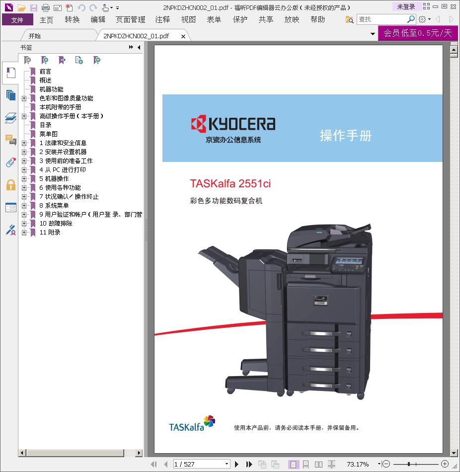Expand the '色彩和图像质量功能' bookmark
The height and width of the screenshot is (472, 460).
click(x=24, y=98)
